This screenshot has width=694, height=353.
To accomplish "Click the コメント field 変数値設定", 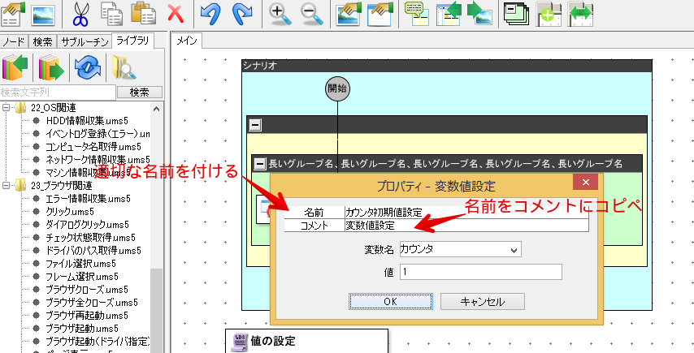I will click(x=466, y=226).
